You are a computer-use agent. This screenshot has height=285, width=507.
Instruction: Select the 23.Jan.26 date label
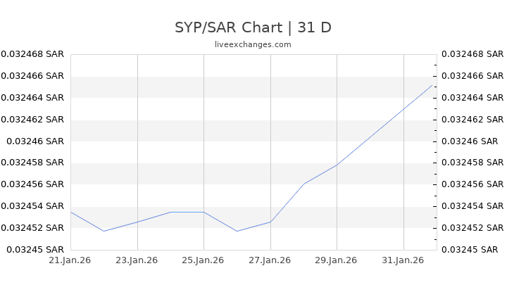click(x=137, y=260)
